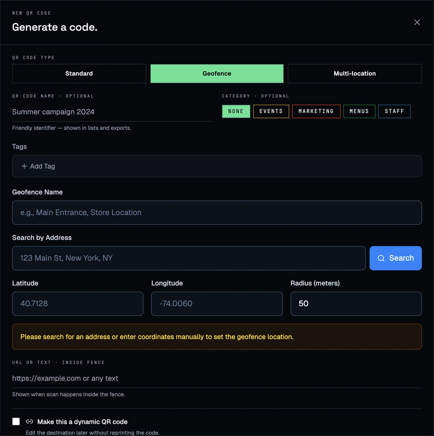Open the Add Tag field
The height and width of the screenshot is (436, 434).
click(x=217, y=166)
